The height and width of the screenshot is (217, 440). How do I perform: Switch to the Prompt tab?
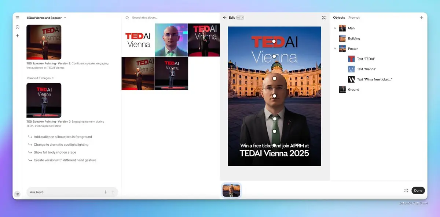354,18
